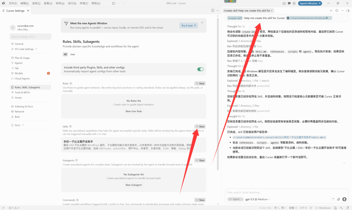
Task: Click the Try it now button
Action: pyautogui.click(x=189, y=25)
